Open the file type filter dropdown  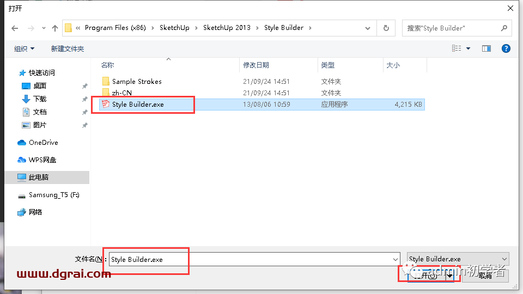458,259
